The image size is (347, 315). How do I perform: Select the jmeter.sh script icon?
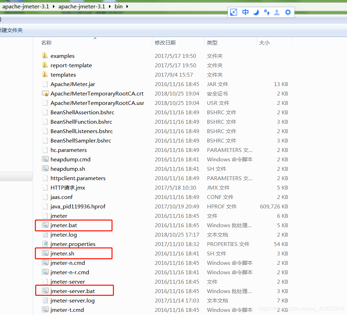point(45,253)
